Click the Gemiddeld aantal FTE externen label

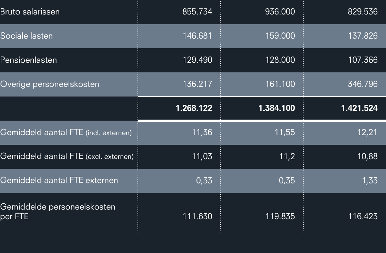click(x=59, y=180)
